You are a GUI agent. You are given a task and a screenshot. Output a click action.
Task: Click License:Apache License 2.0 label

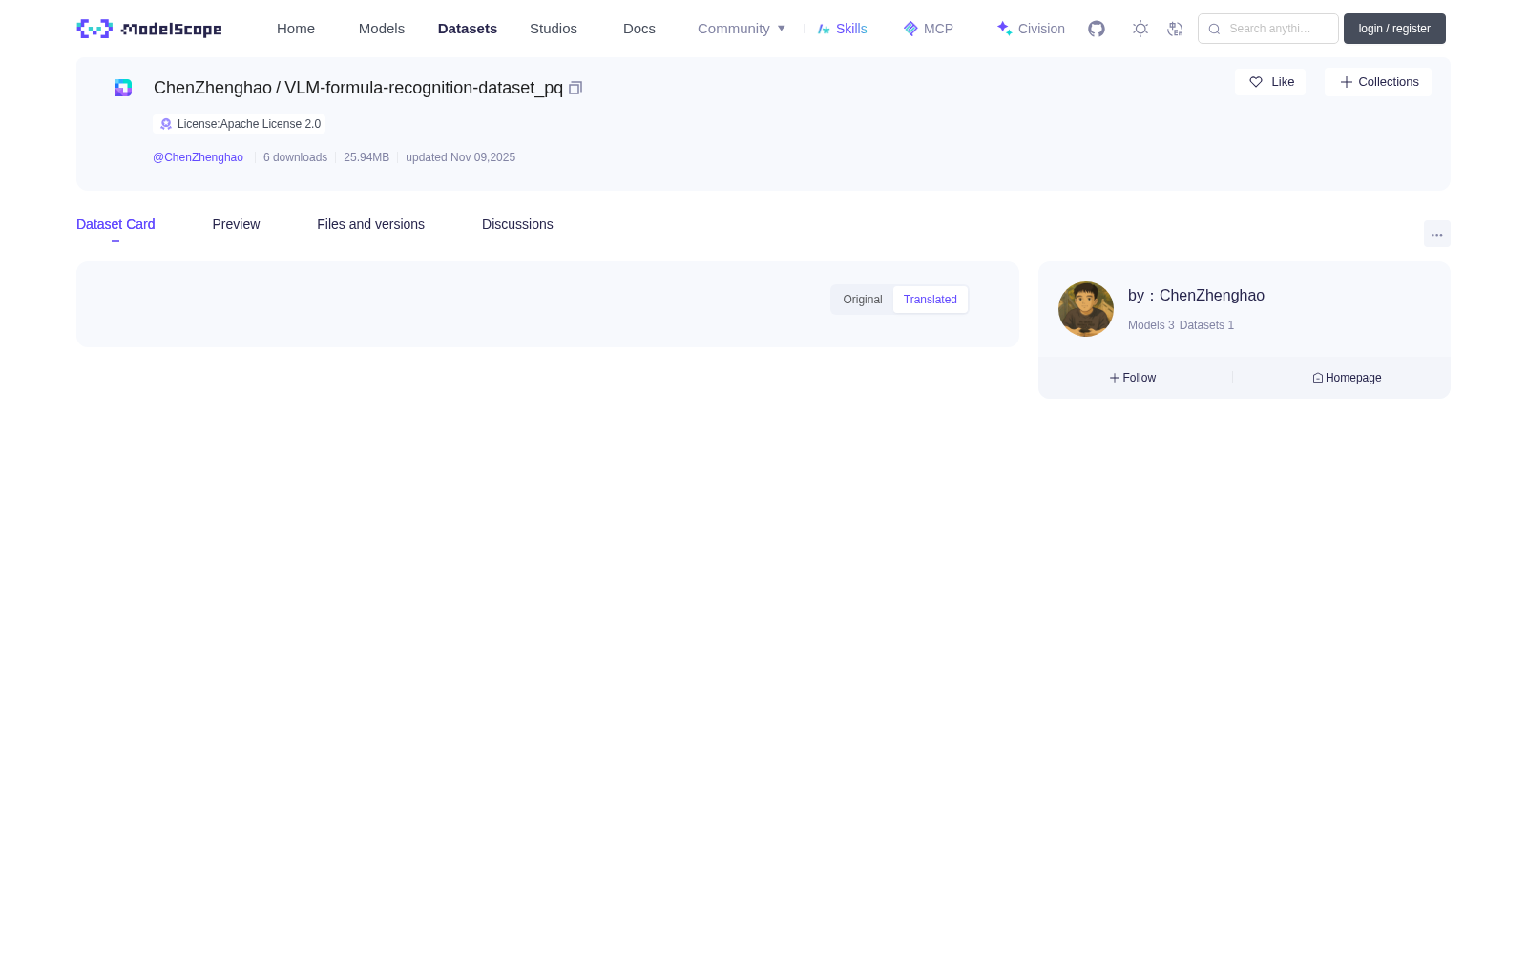pyautogui.click(x=249, y=124)
